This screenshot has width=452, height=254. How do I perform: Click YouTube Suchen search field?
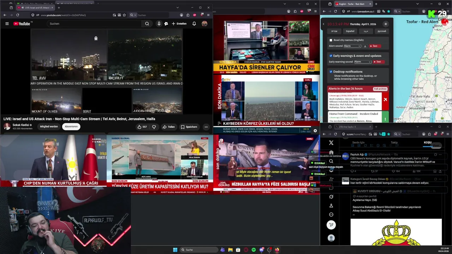coord(94,24)
